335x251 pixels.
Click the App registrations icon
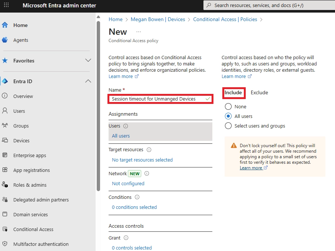[5, 170]
